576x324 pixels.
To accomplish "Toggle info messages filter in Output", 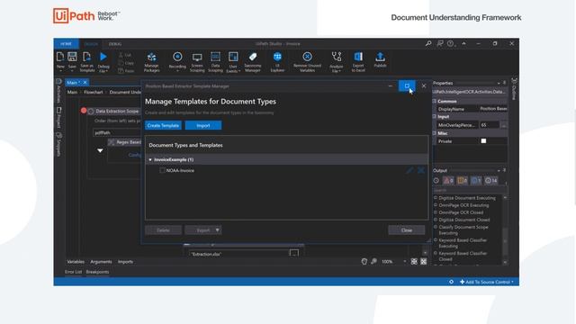I will click(476, 180).
